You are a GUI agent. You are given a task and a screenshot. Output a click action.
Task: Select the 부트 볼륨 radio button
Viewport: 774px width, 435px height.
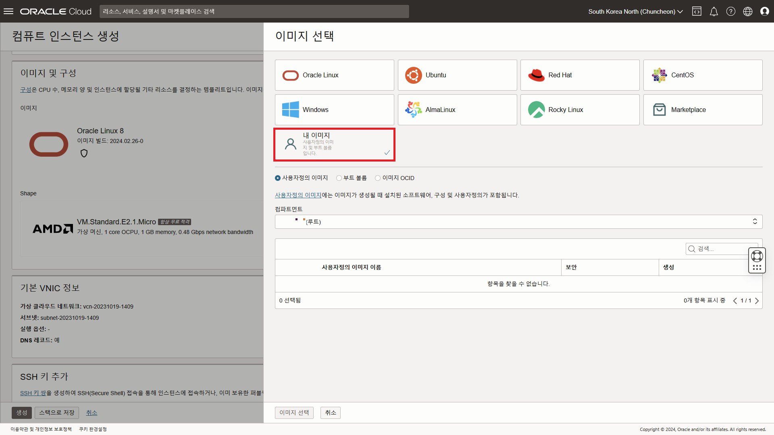pos(339,178)
